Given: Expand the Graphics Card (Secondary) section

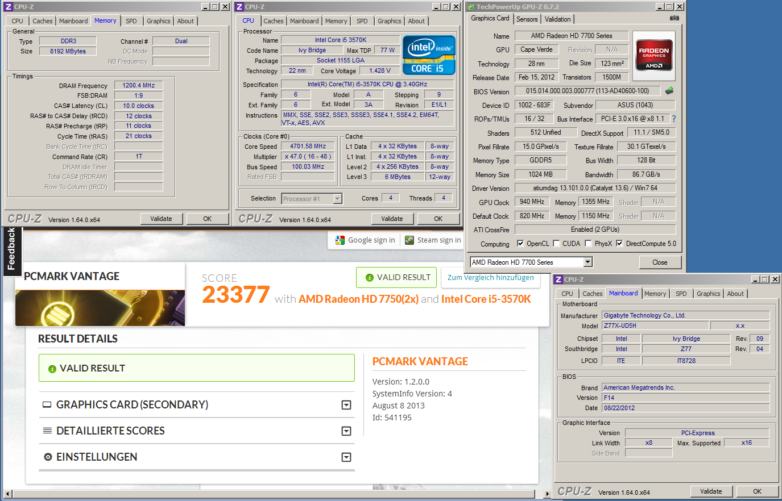Looking at the screenshot, I should pos(346,405).
